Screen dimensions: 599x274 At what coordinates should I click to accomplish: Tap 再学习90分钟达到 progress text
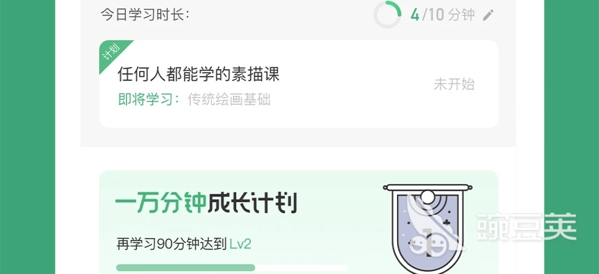[x=171, y=245]
